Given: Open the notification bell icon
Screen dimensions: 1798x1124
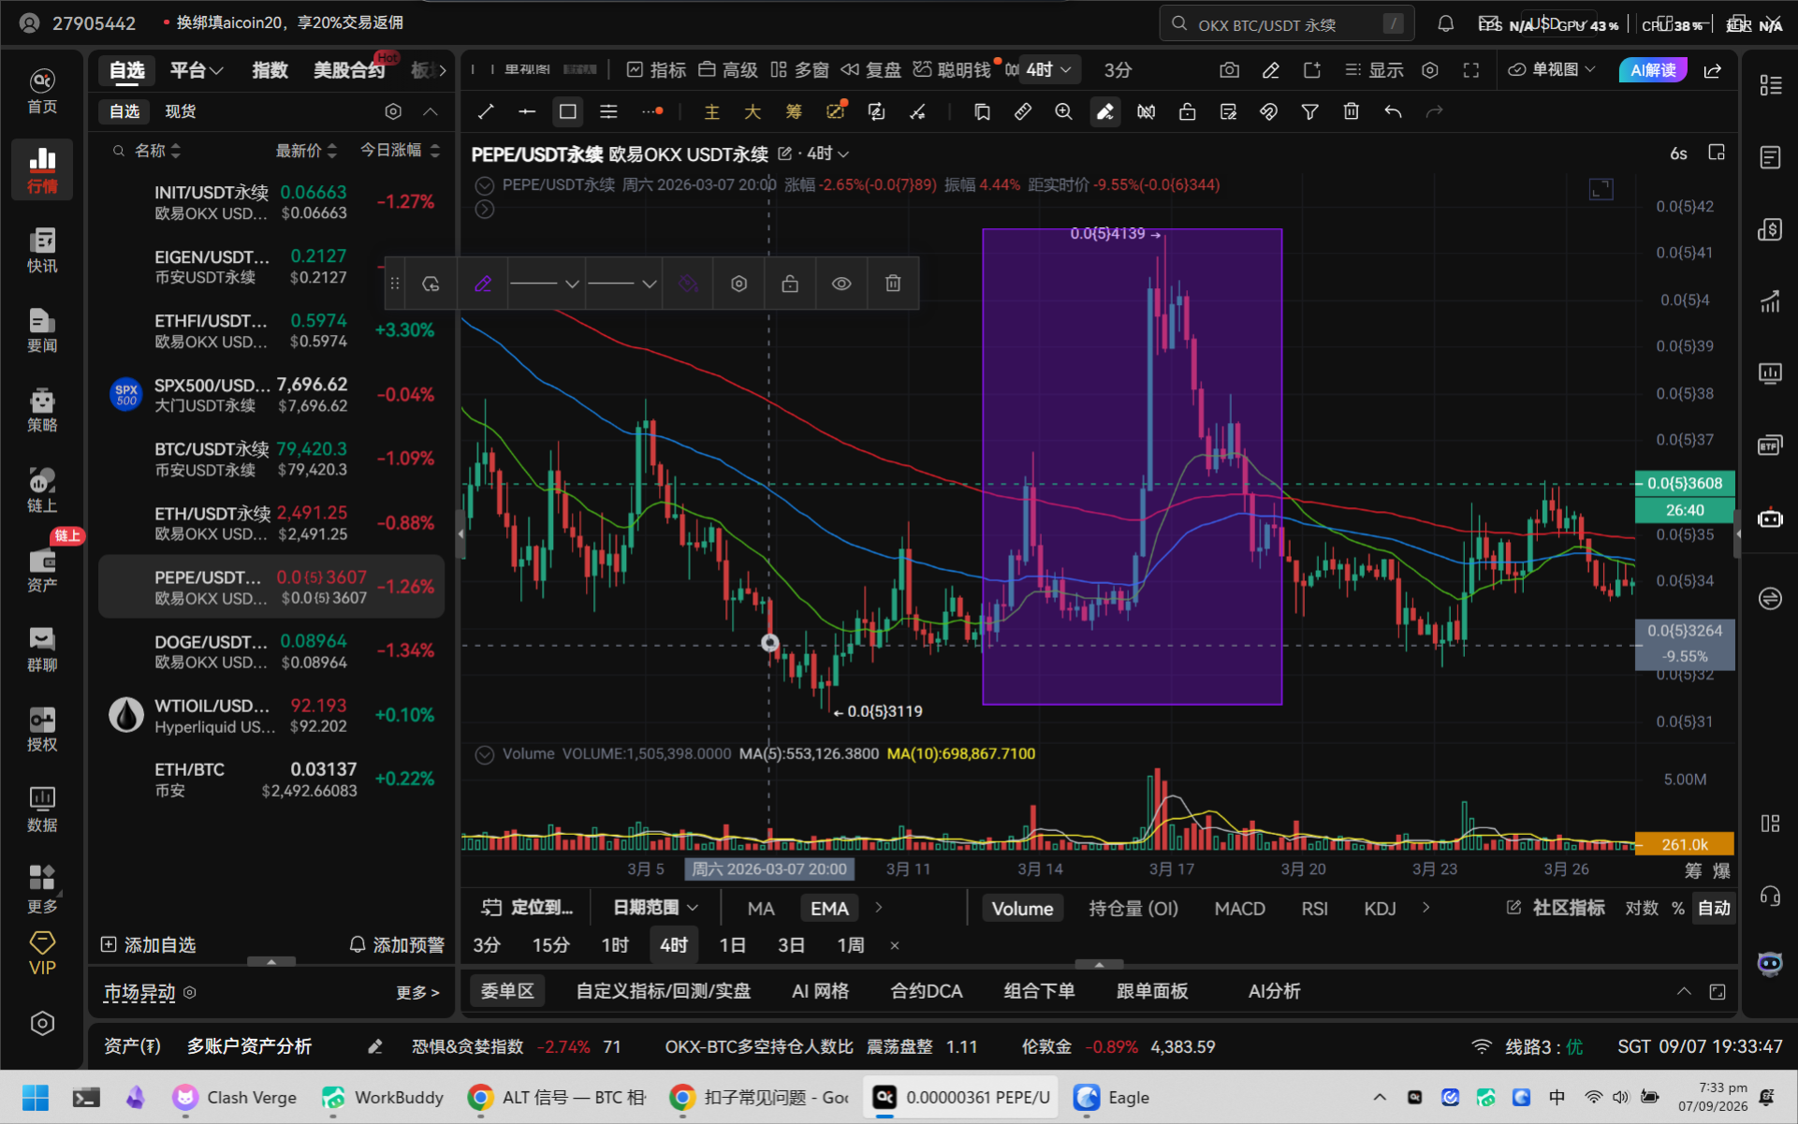Looking at the screenshot, I should [x=1446, y=24].
